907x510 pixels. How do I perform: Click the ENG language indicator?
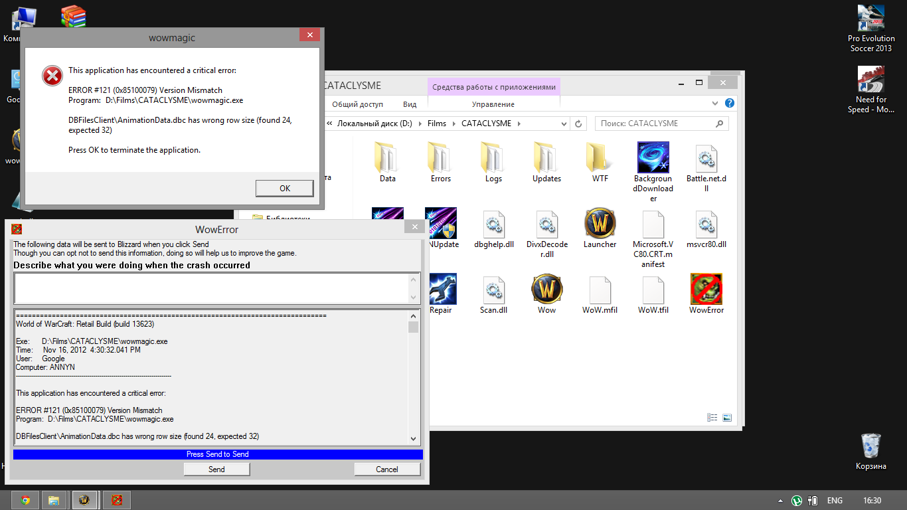835,501
